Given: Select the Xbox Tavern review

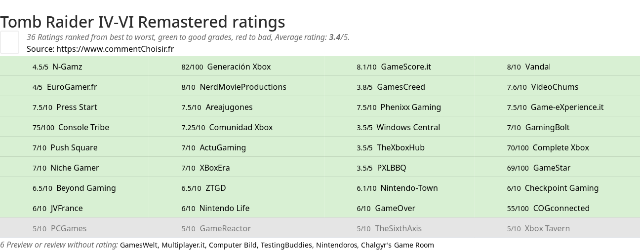Looking at the screenshot, I should click(547, 228).
